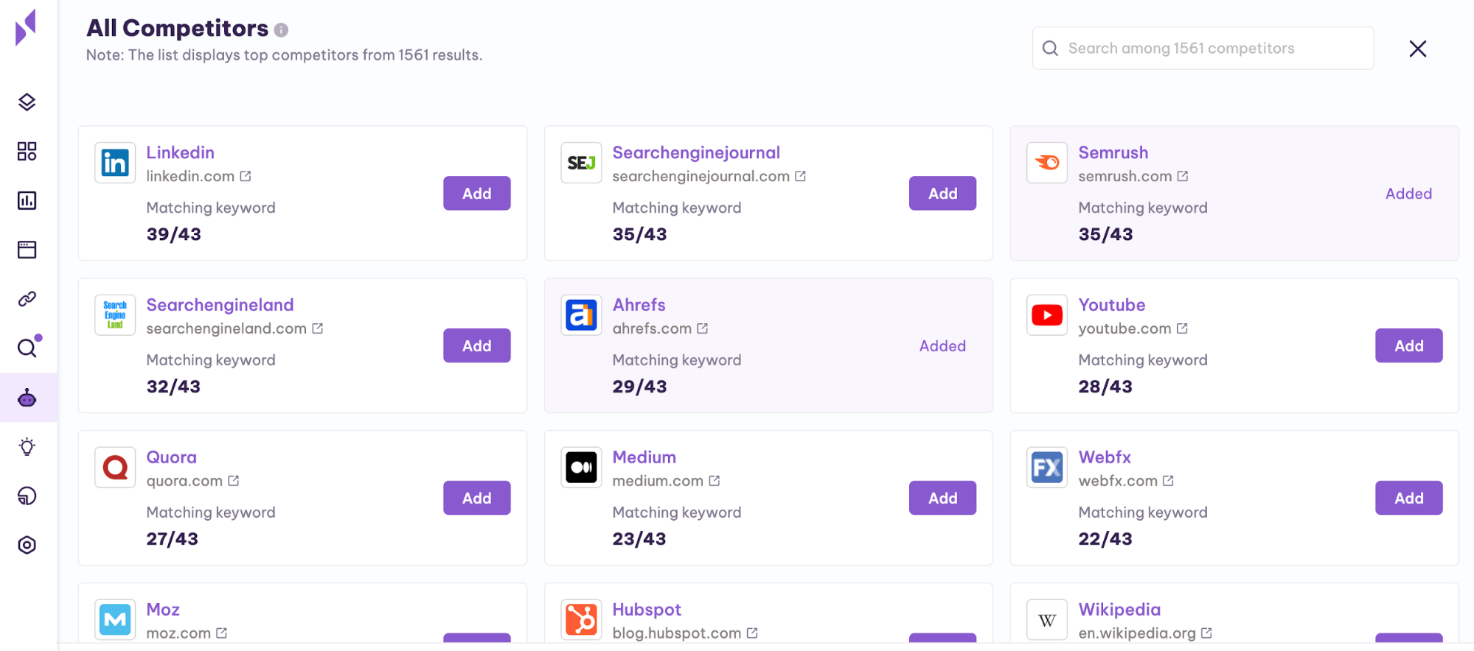Open ahrefs.com external link icon
Viewport: 1474px width, 651px height.
[x=703, y=328]
